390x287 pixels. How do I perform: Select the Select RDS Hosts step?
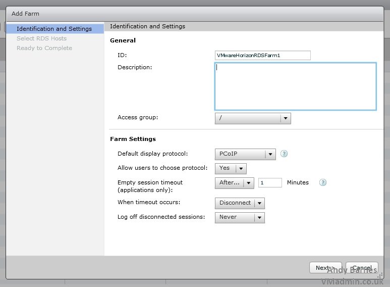[41, 38]
